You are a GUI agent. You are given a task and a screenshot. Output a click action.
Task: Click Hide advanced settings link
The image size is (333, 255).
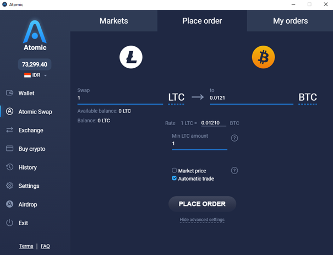[202, 220]
